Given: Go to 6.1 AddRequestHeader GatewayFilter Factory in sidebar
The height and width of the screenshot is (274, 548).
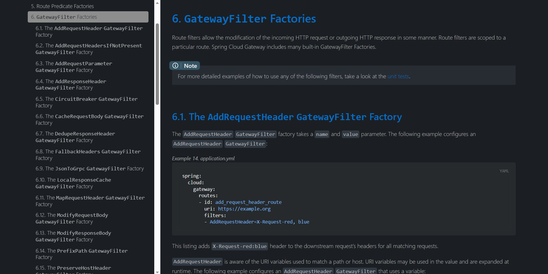Looking at the screenshot, I should point(89,31).
